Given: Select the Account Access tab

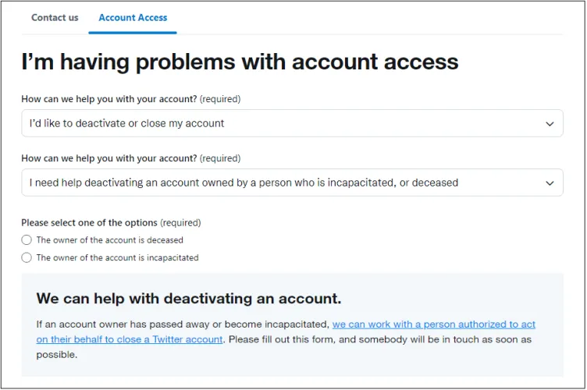Looking at the screenshot, I should coord(133,17).
